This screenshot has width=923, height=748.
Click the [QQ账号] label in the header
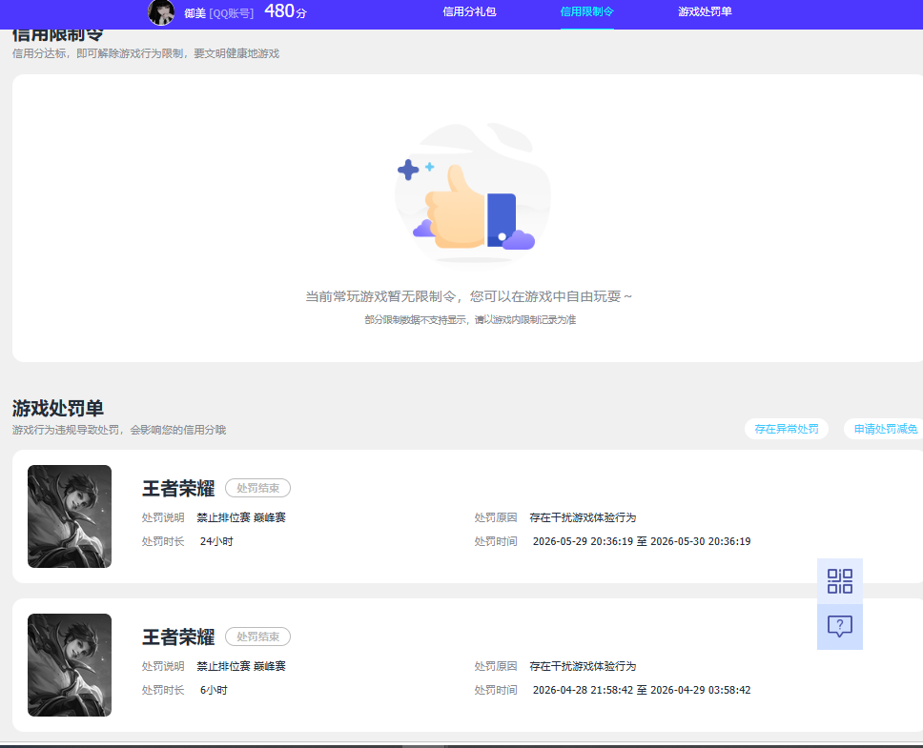coord(232,13)
